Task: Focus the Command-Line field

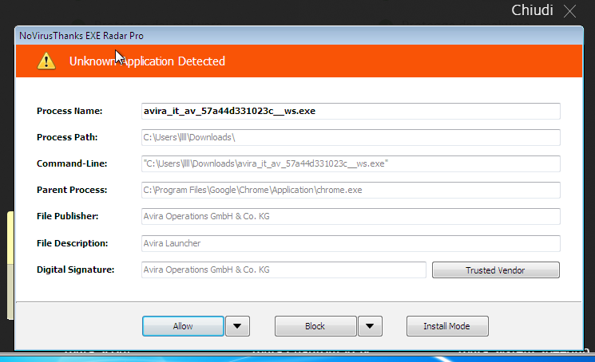Action: click(x=351, y=163)
